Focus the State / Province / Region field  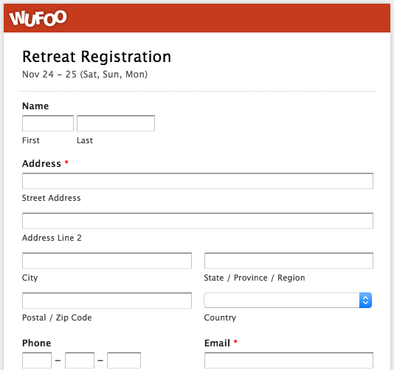pos(288,261)
